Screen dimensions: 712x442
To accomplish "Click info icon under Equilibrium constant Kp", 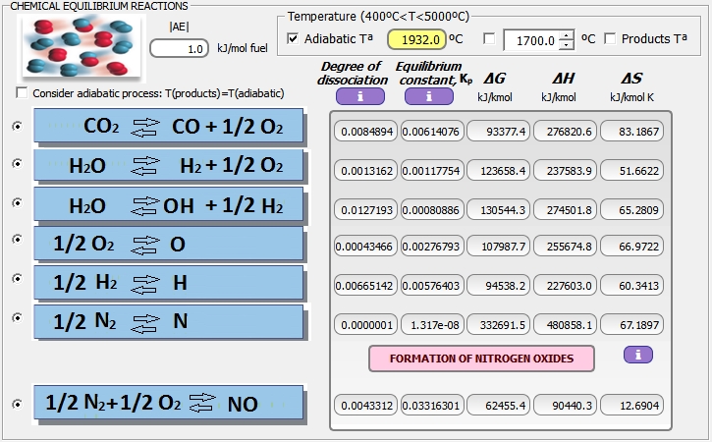I will [x=428, y=96].
